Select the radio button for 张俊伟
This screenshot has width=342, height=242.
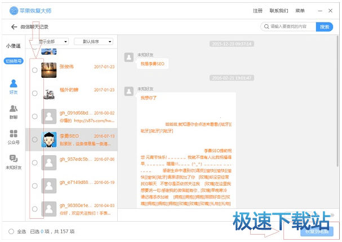click(x=35, y=70)
